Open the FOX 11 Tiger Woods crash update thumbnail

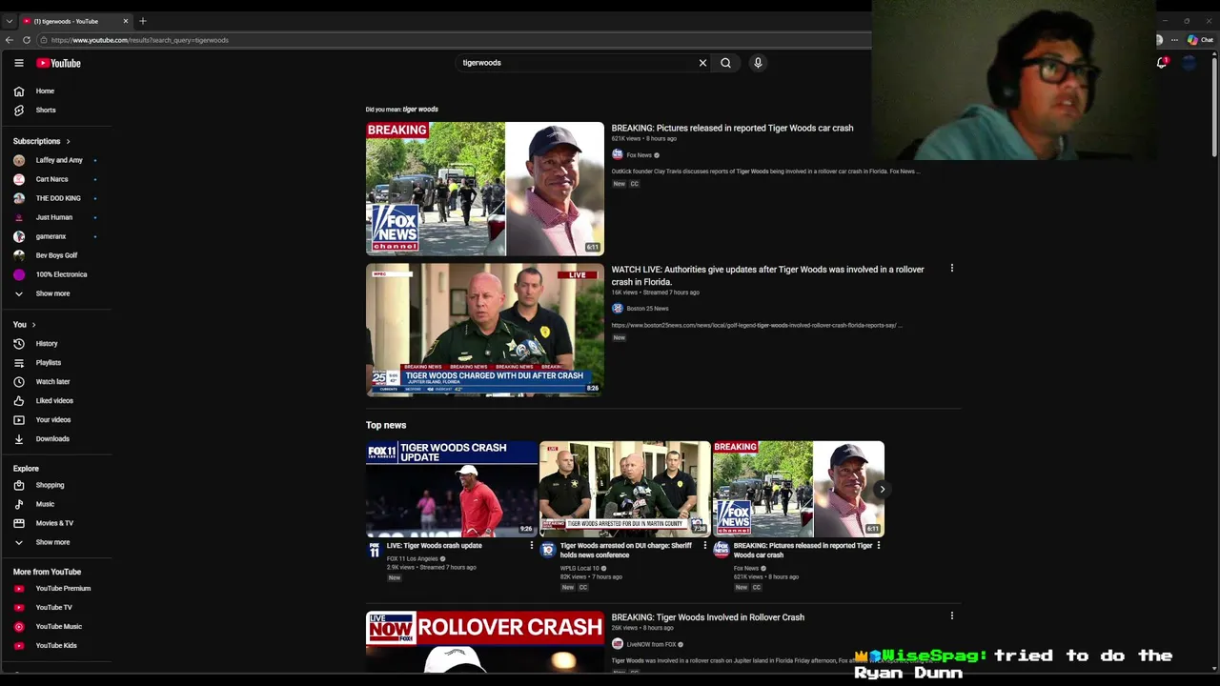(452, 489)
